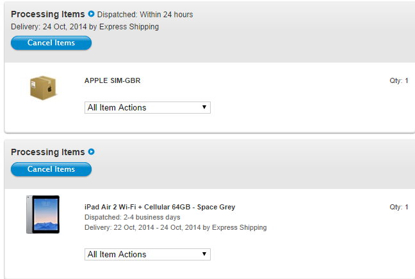Cancel items in the Apple SIM shipment
415x279 pixels.
[51, 43]
